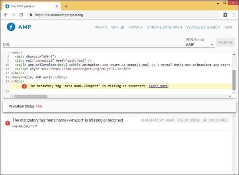Minimize the browser window
Viewport: 239px width, 175px height.
(x=218, y=3)
